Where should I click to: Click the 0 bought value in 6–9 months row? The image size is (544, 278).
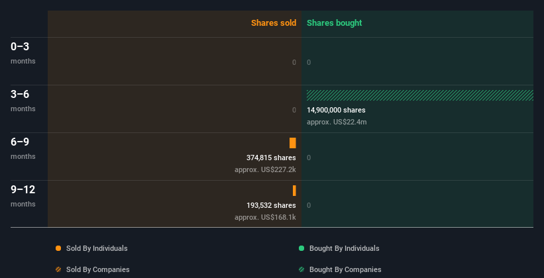click(309, 158)
